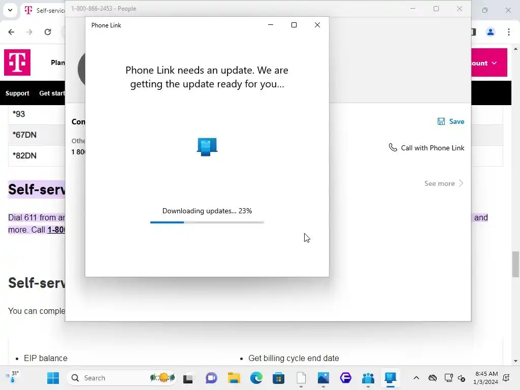The height and width of the screenshot is (390, 520).
Task: Click Call with Phone Link
Action: click(427, 148)
